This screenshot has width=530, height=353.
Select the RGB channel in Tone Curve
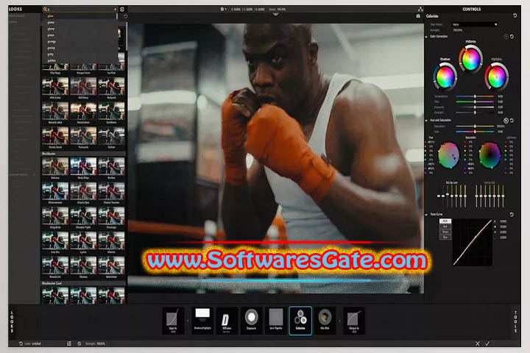(445, 221)
